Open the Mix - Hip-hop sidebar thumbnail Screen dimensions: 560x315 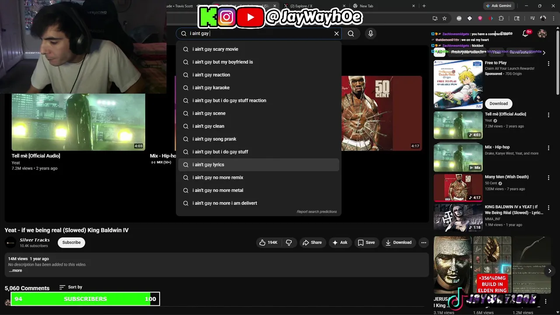(458, 158)
